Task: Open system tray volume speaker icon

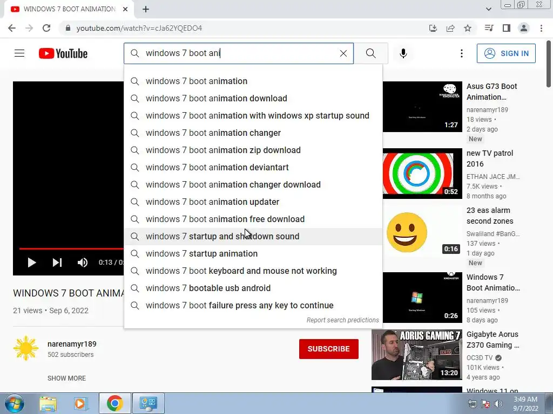Action: coord(498,404)
